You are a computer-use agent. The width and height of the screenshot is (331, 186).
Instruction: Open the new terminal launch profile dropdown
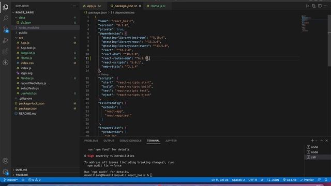[x=316, y=141]
